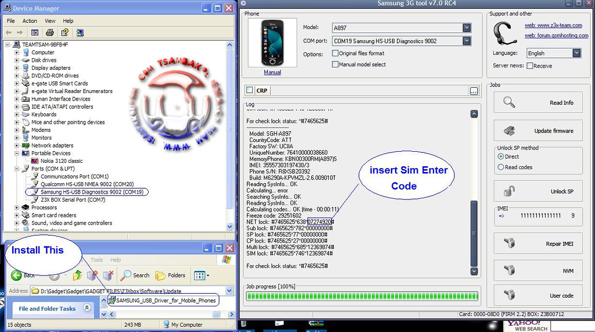
Task: Select Z3X BOX Serial Port (COM7)
Action: (73, 199)
